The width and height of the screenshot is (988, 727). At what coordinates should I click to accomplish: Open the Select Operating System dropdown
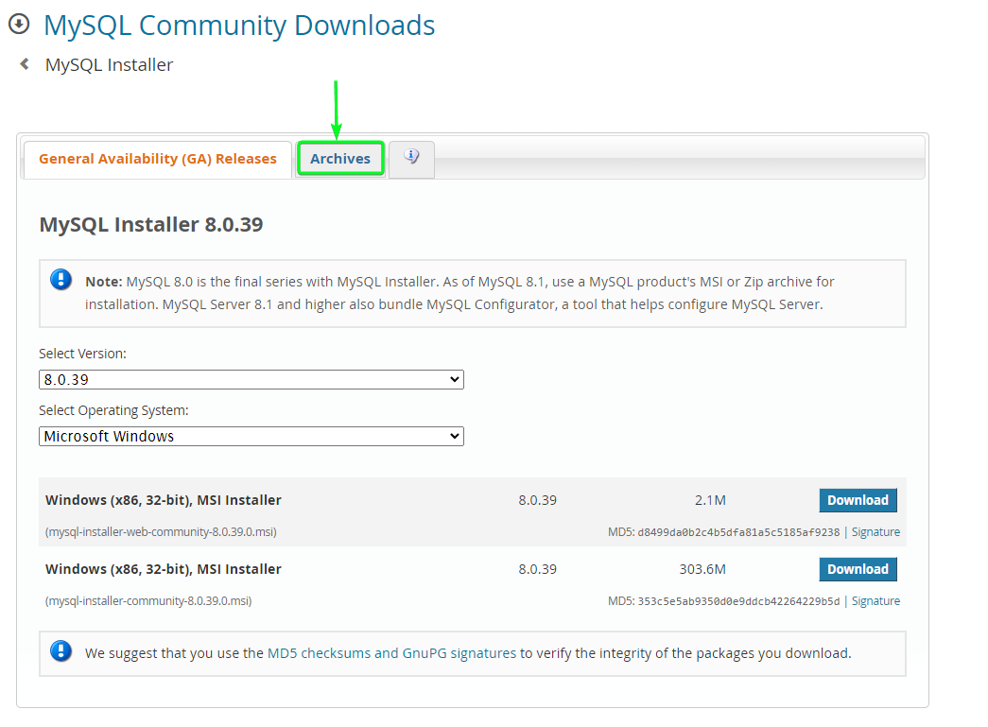click(x=251, y=436)
